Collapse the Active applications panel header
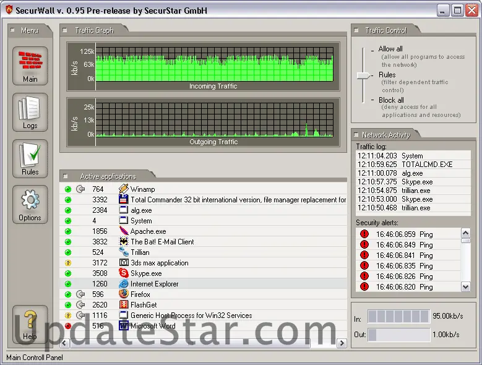The image size is (482, 365). point(65,176)
